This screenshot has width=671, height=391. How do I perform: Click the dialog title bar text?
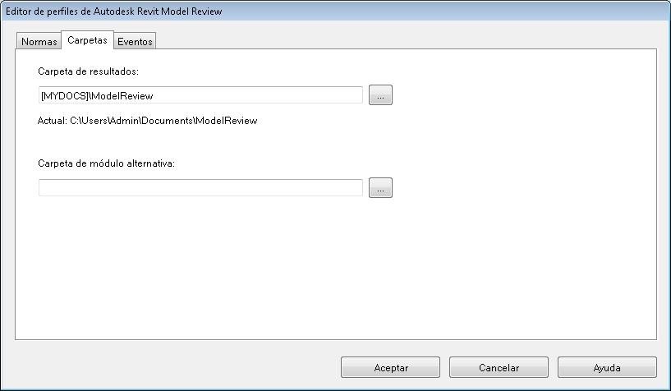click(113, 11)
